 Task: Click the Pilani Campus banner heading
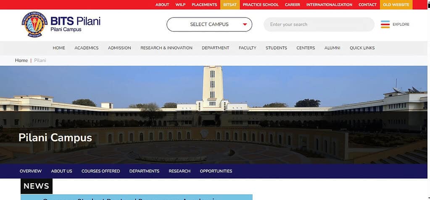[55, 138]
